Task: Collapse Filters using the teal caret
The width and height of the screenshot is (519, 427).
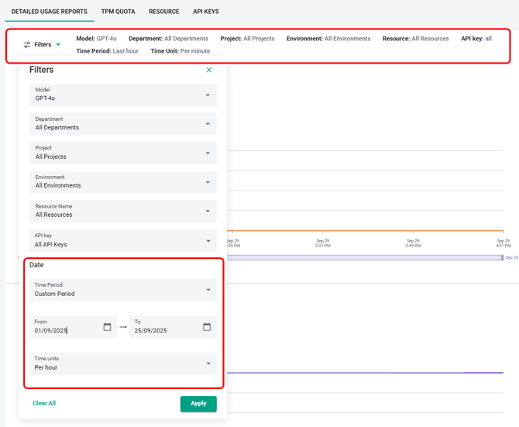Action: click(58, 45)
